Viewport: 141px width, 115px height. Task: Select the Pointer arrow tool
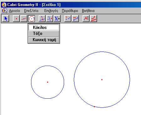(6, 19)
